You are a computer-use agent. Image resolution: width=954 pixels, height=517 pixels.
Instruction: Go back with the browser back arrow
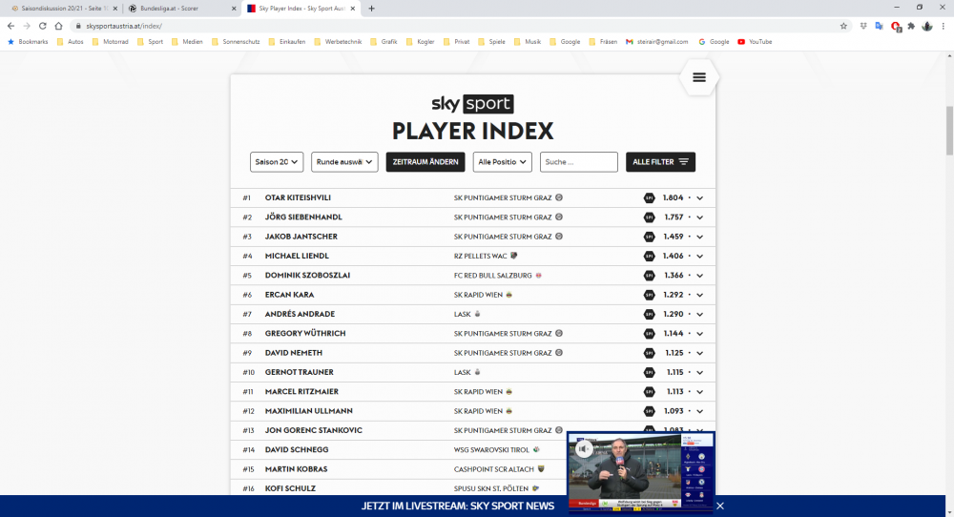(10, 26)
